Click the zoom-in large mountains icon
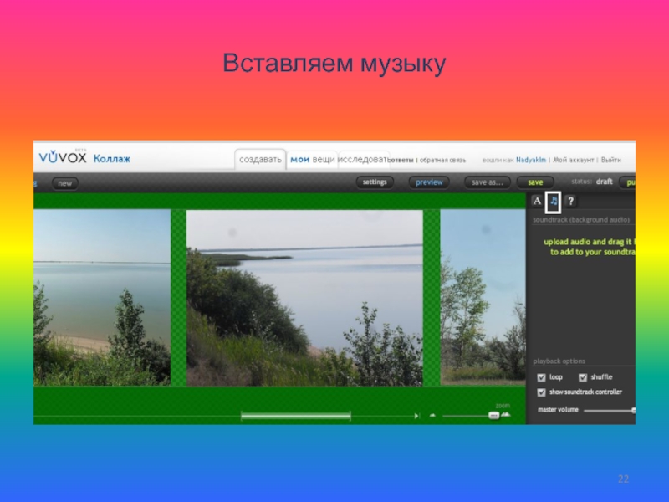This screenshot has height=502, width=669. coord(506,414)
